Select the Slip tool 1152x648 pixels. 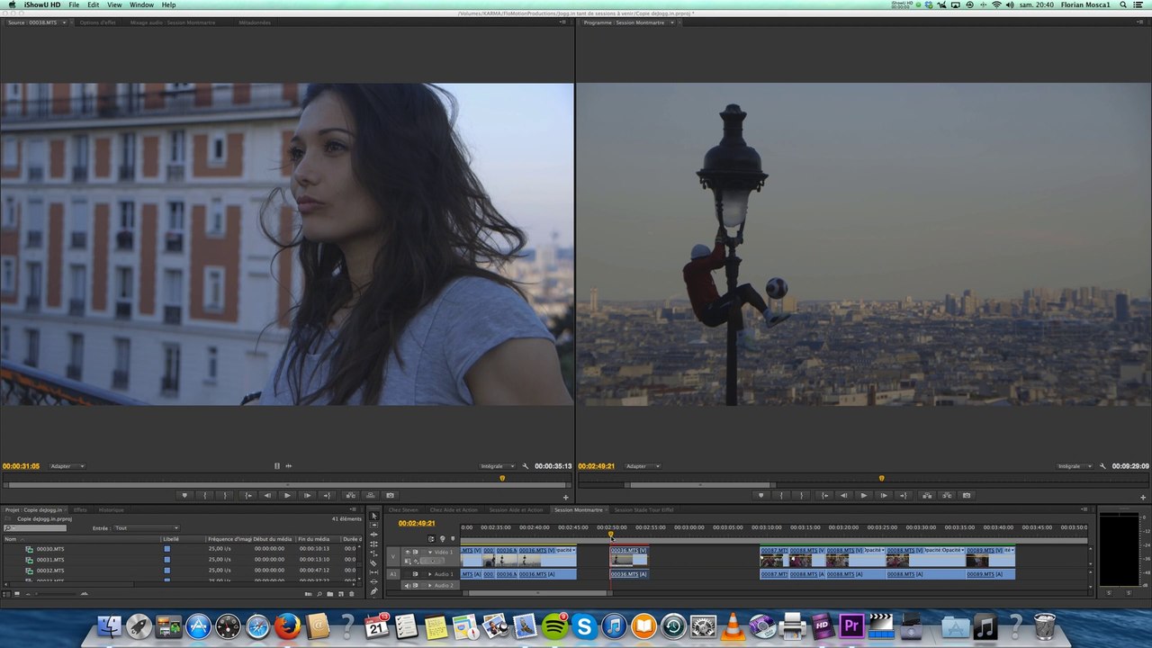click(x=374, y=572)
